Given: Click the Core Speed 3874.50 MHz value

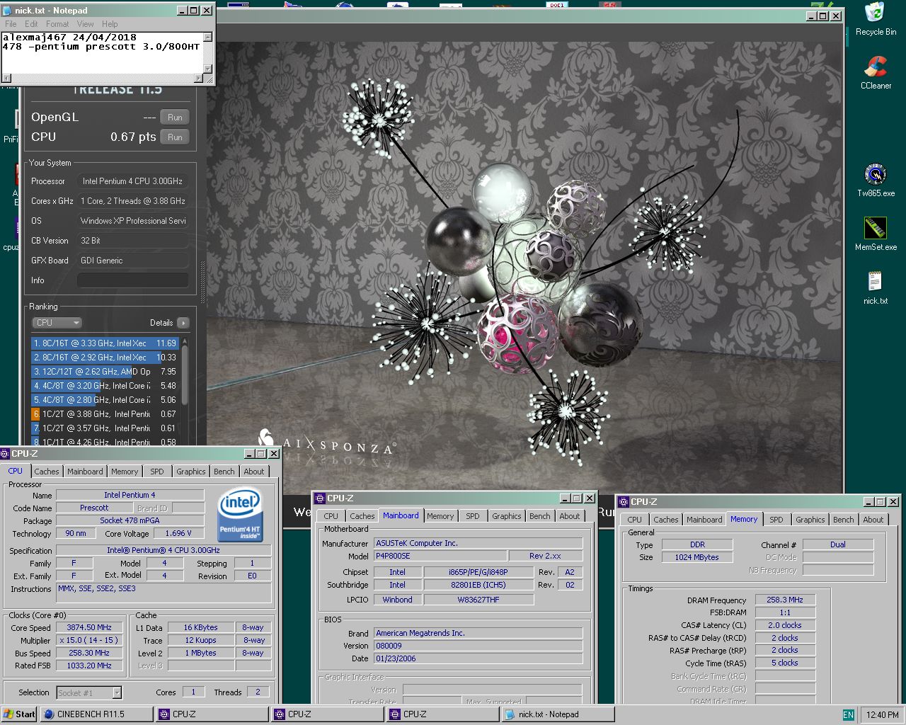Looking at the screenshot, I should pyautogui.click(x=89, y=627).
